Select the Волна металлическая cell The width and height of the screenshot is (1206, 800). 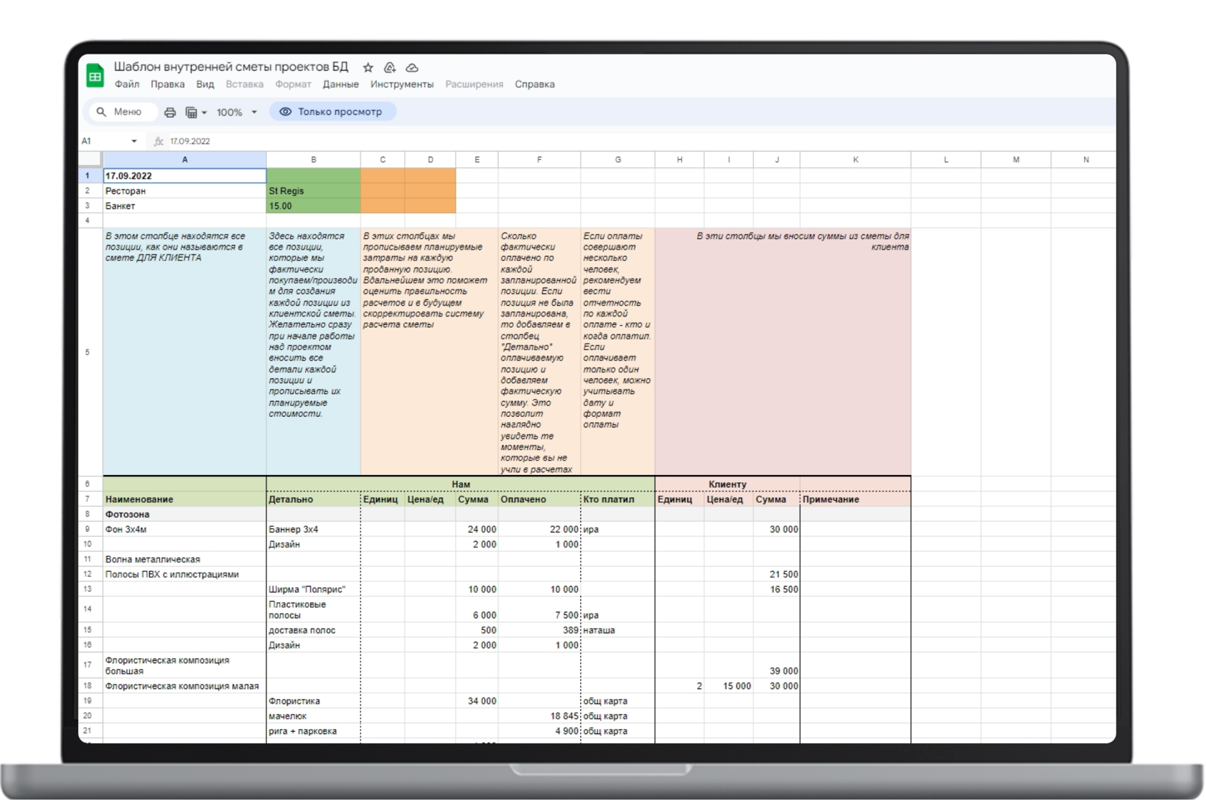(x=184, y=560)
